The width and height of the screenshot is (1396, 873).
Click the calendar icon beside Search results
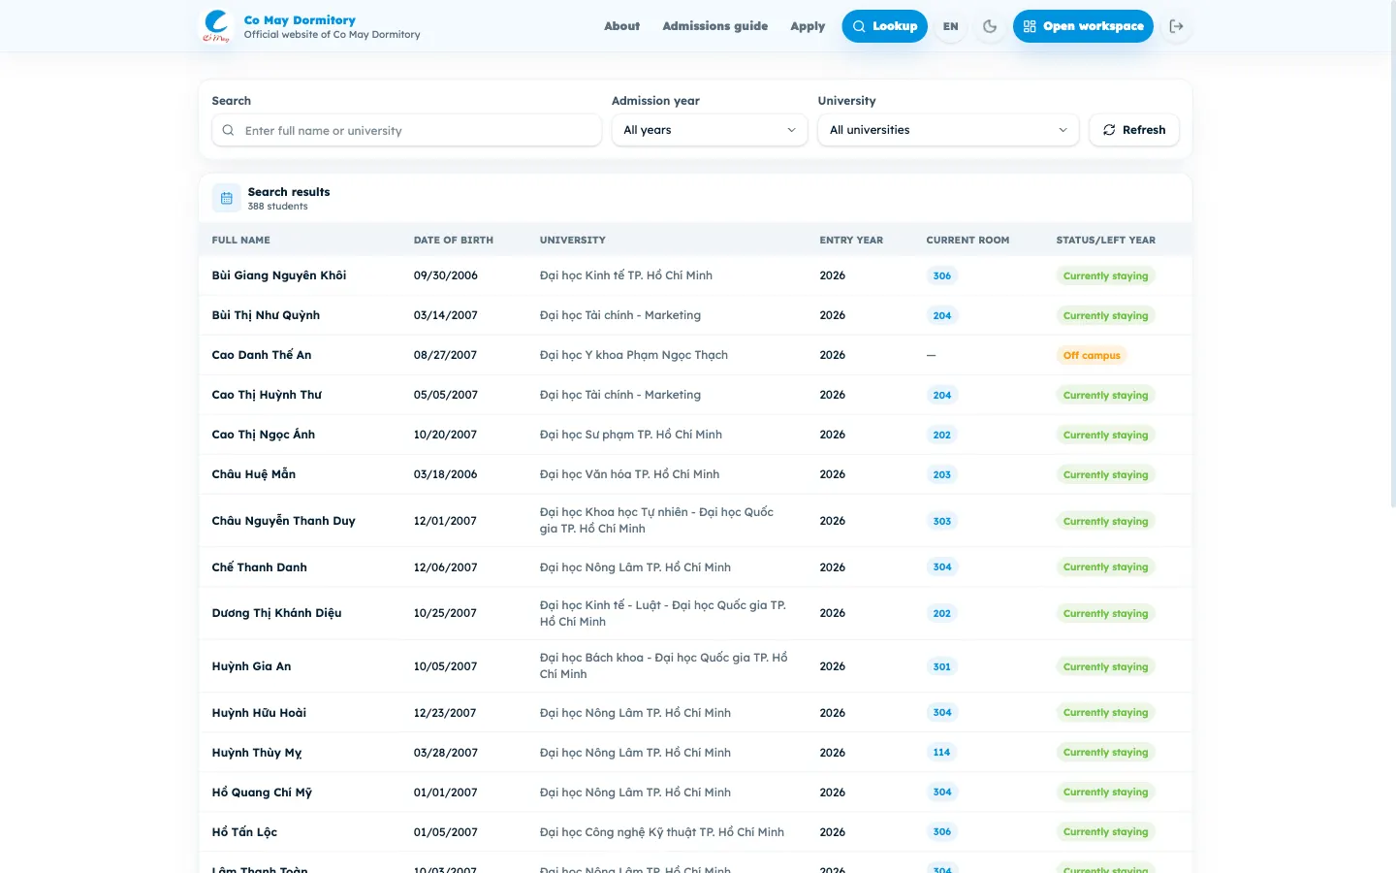point(226,198)
